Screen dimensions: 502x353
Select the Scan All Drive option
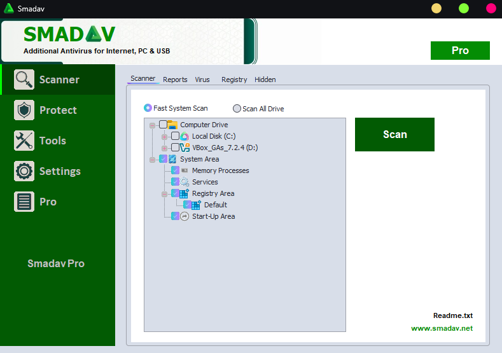pyautogui.click(x=258, y=109)
